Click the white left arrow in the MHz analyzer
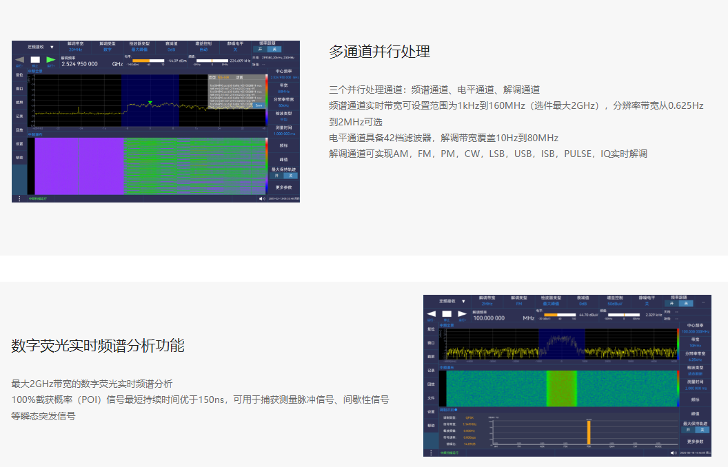 (431, 314)
